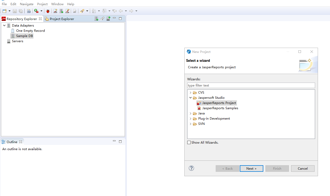The width and height of the screenshot is (330, 196).
Task: Enable Show All Wizards checkbox
Action: click(189, 143)
